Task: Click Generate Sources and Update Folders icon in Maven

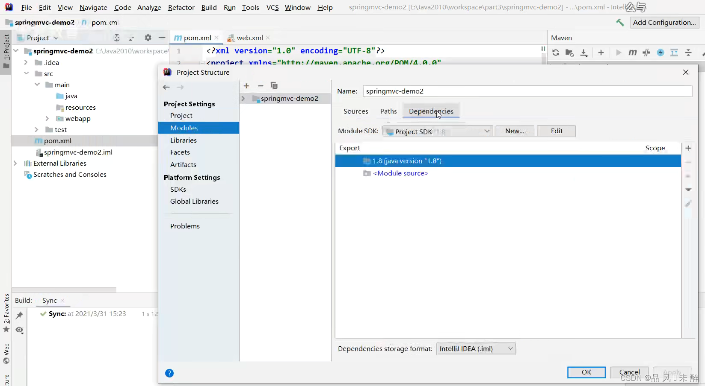Action: click(x=569, y=53)
